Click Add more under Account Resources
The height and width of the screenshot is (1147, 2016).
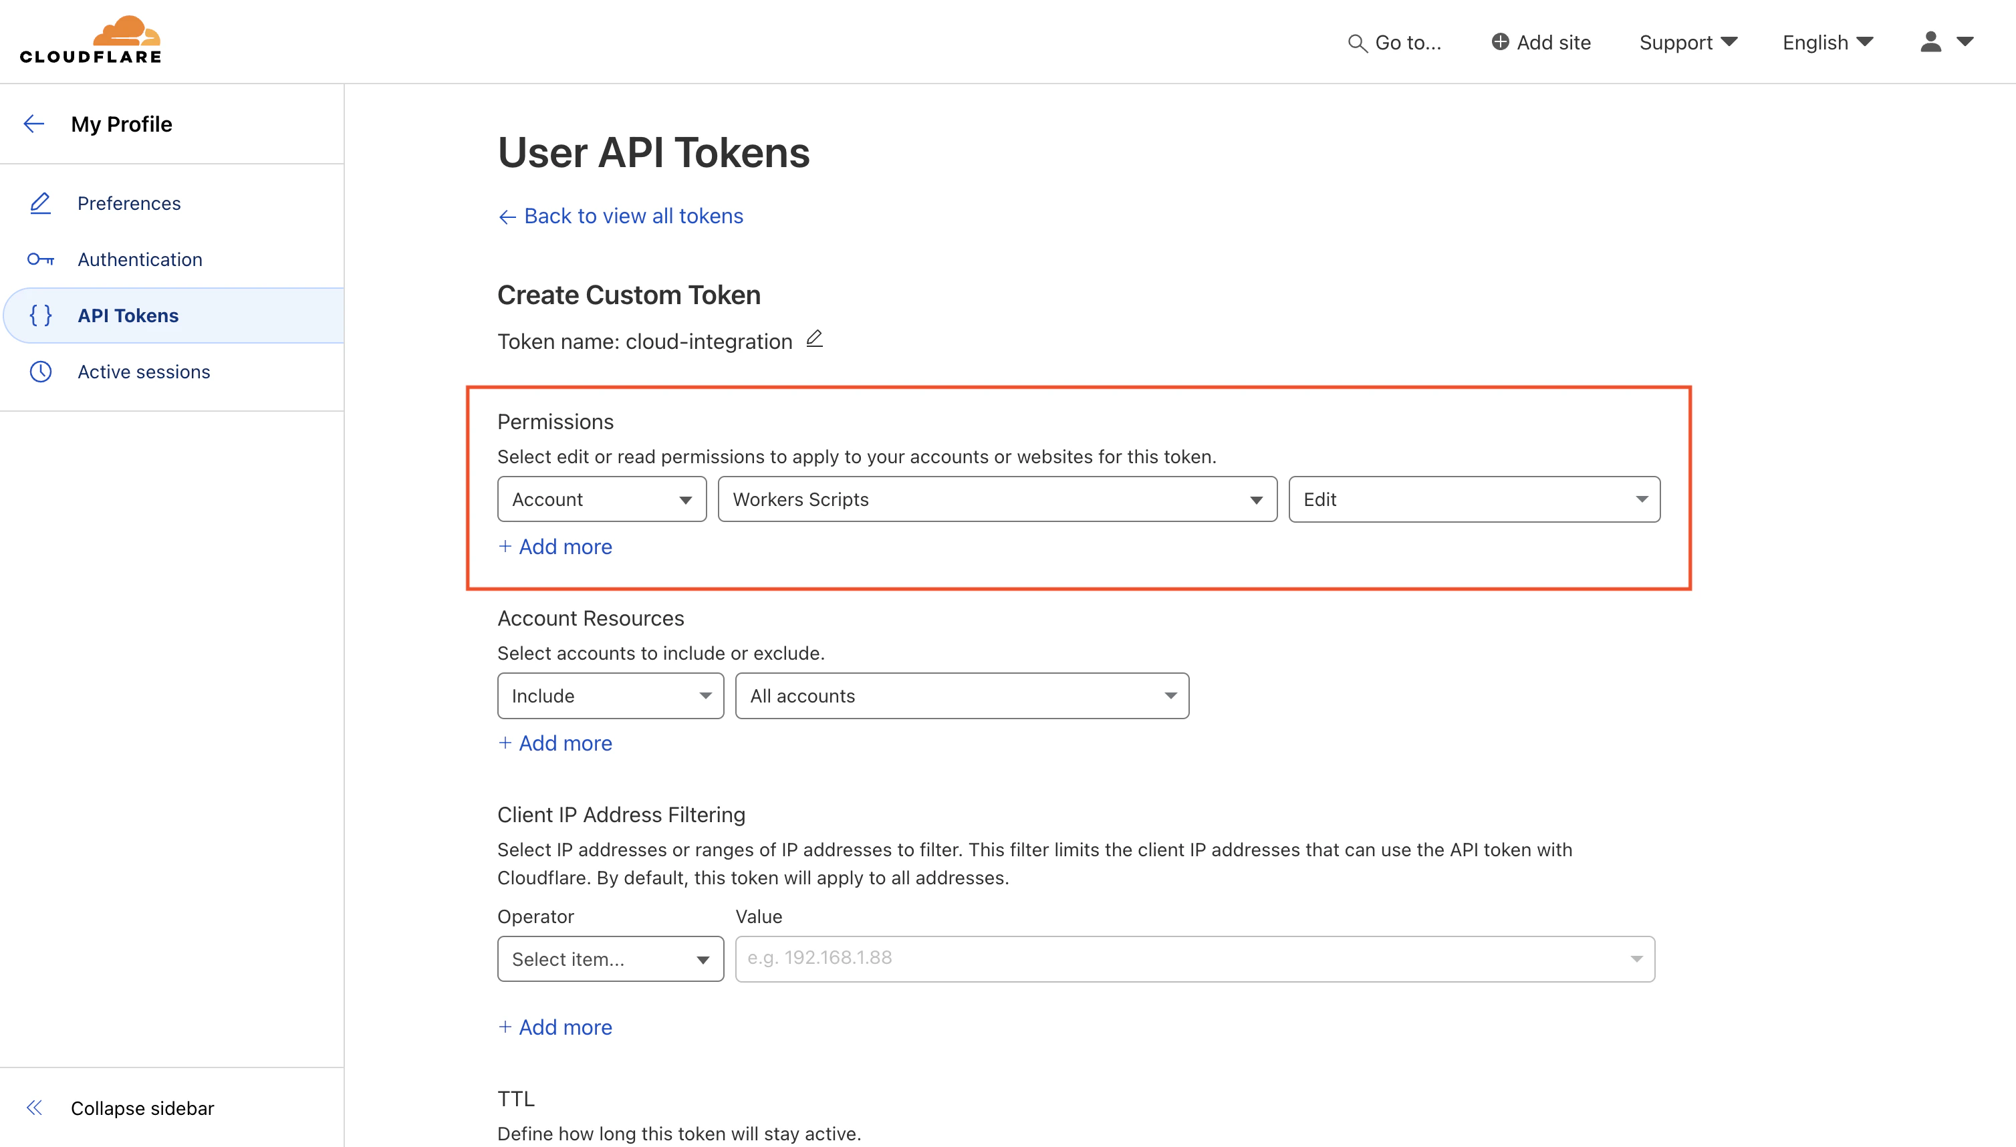(555, 743)
